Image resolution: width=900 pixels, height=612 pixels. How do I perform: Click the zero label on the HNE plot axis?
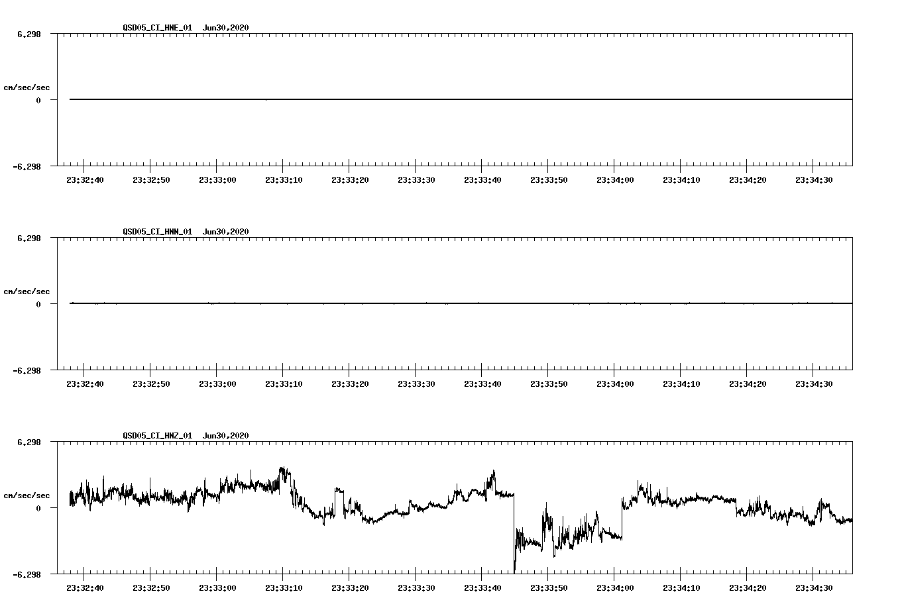[x=38, y=100]
